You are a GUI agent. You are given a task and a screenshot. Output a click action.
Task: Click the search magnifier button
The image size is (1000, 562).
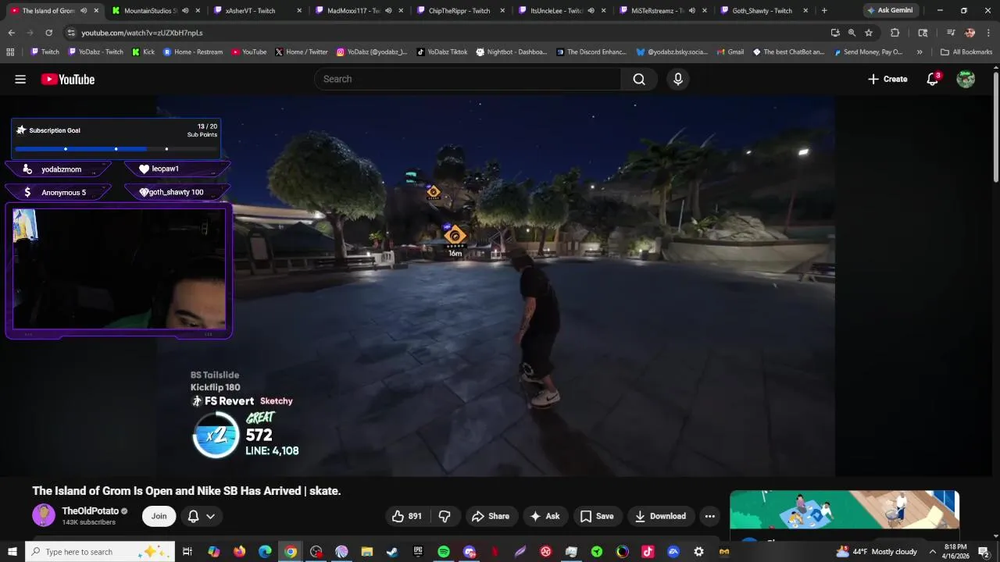click(639, 79)
